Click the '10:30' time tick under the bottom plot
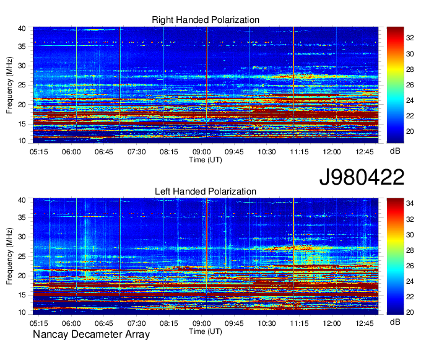The image size is (421, 342). coord(267,323)
